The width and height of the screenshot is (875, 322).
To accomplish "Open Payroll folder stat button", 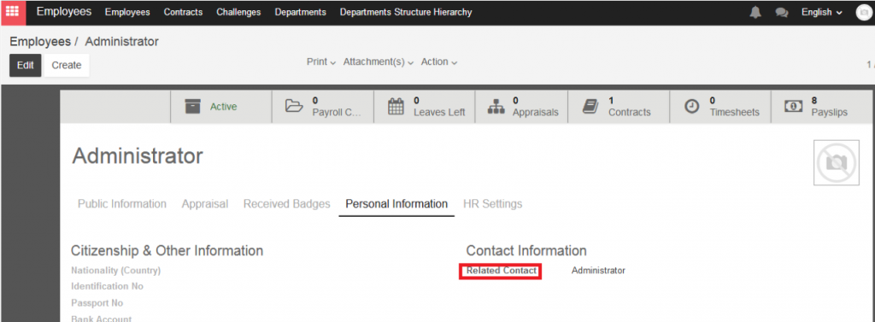I will coord(322,107).
